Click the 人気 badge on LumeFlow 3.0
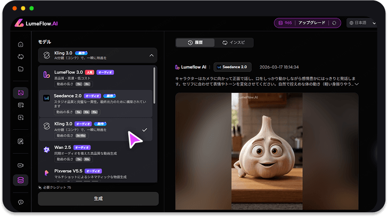The width and height of the screenshot is (388, 217). (89, 72)
